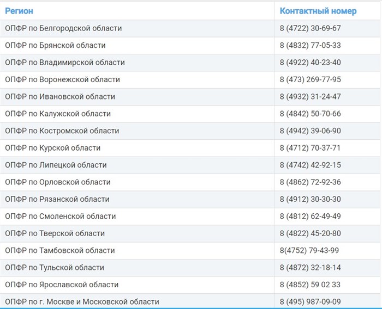The image size is (382, 309).
Task: Select ОПФР по Липецкой области row
Action: click(190, 165)
